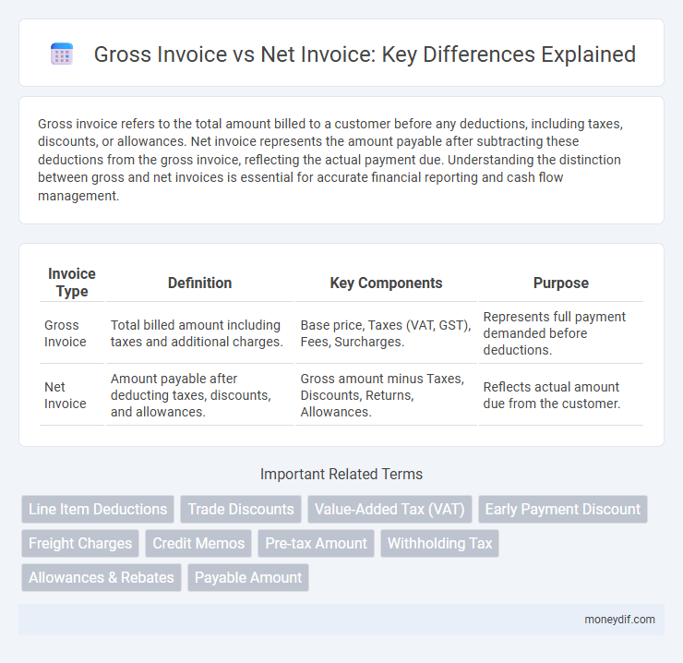683x663 pixels.
Task: Click the Pre-tax Amount tag
Action: pos(317,543)
